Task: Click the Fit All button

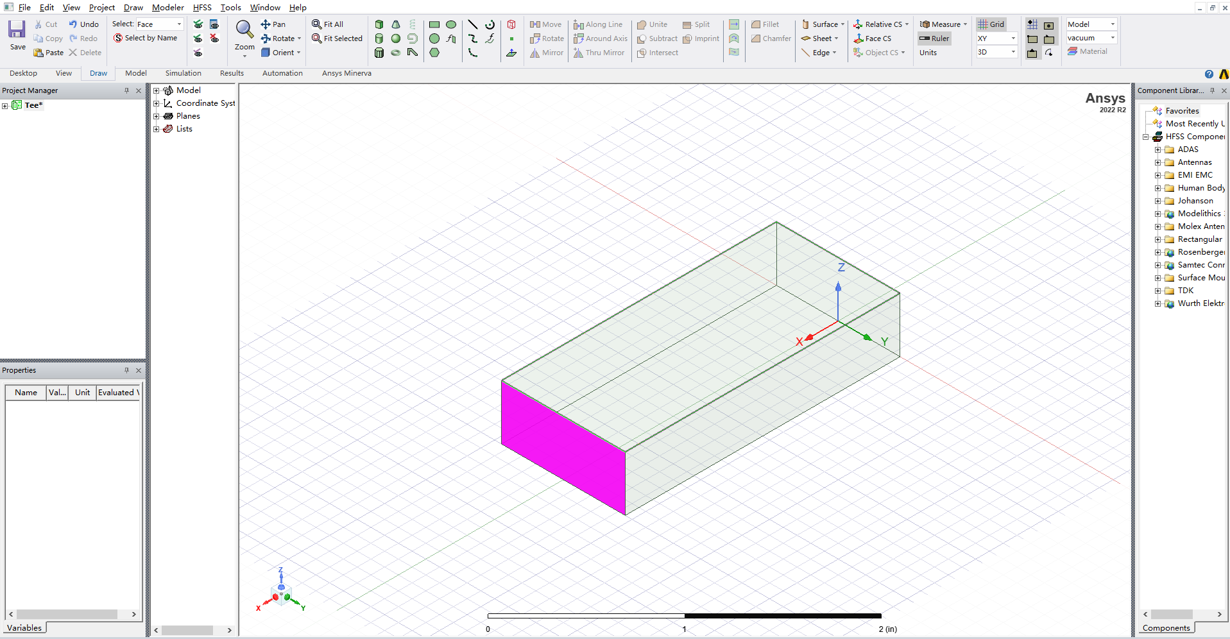Action: (327, 24)
